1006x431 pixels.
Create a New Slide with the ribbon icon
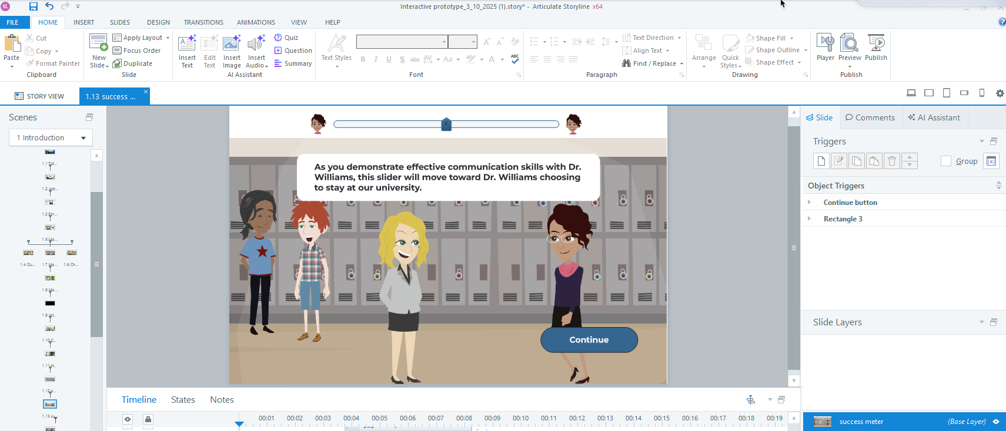[x=99, y=42]
